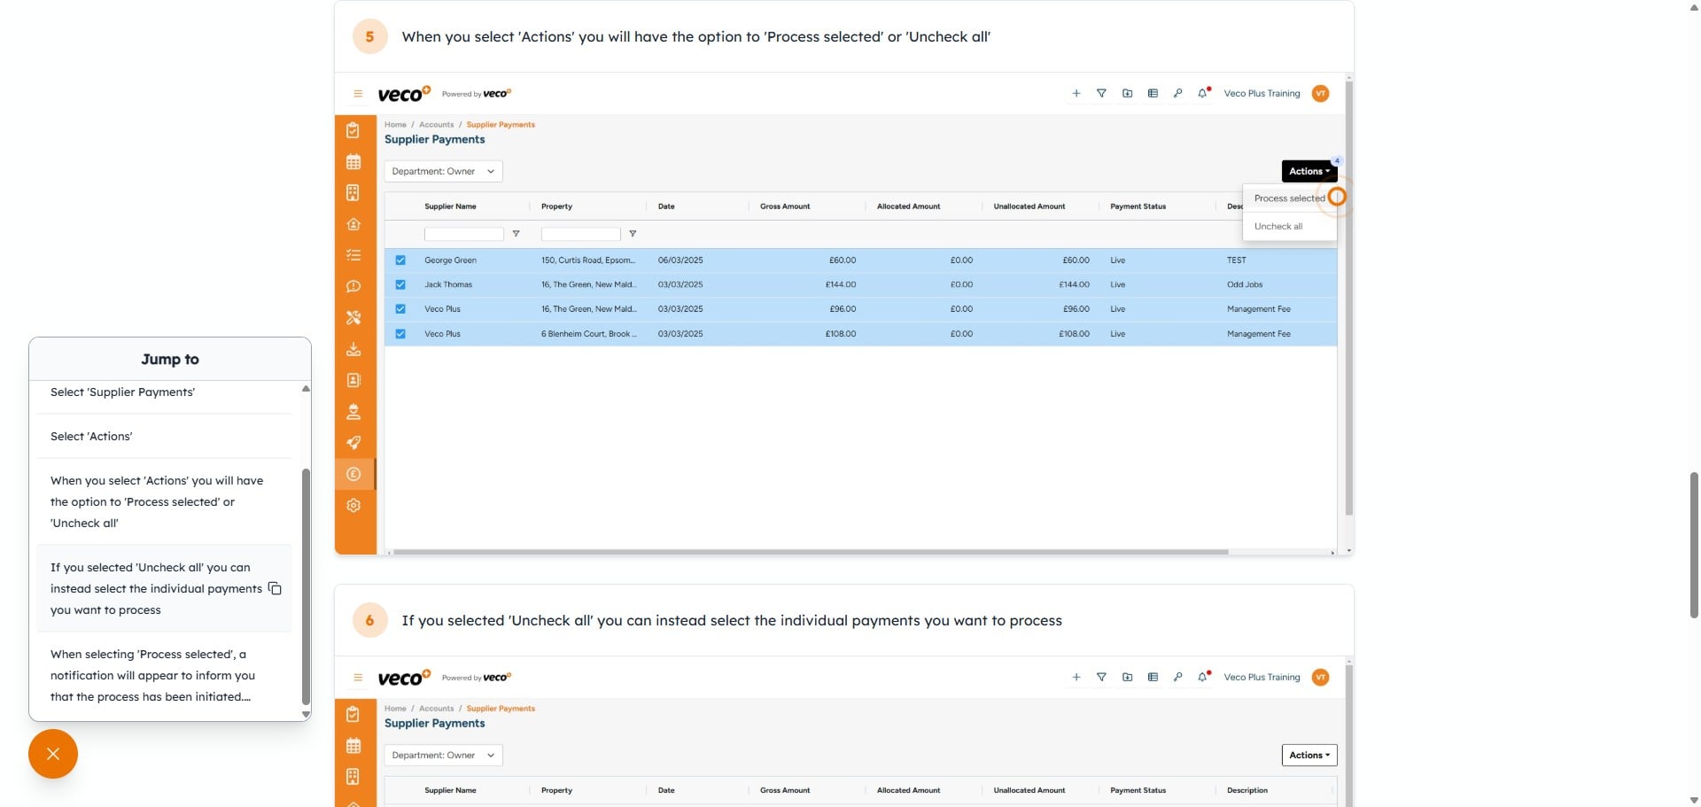This screenshot has width=1701, height=807.
Task: Click the rocket icon in orange sidebar
Action: tap(353, 443)
